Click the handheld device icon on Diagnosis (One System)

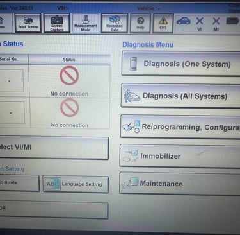tap(133, 64)
